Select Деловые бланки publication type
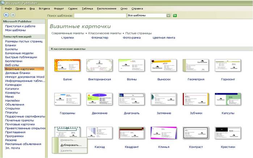 coord(18,73)
